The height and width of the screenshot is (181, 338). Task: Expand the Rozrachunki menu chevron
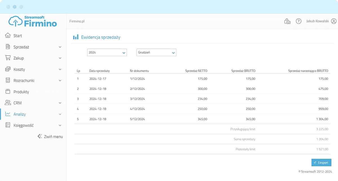click(x=60, y=81)
